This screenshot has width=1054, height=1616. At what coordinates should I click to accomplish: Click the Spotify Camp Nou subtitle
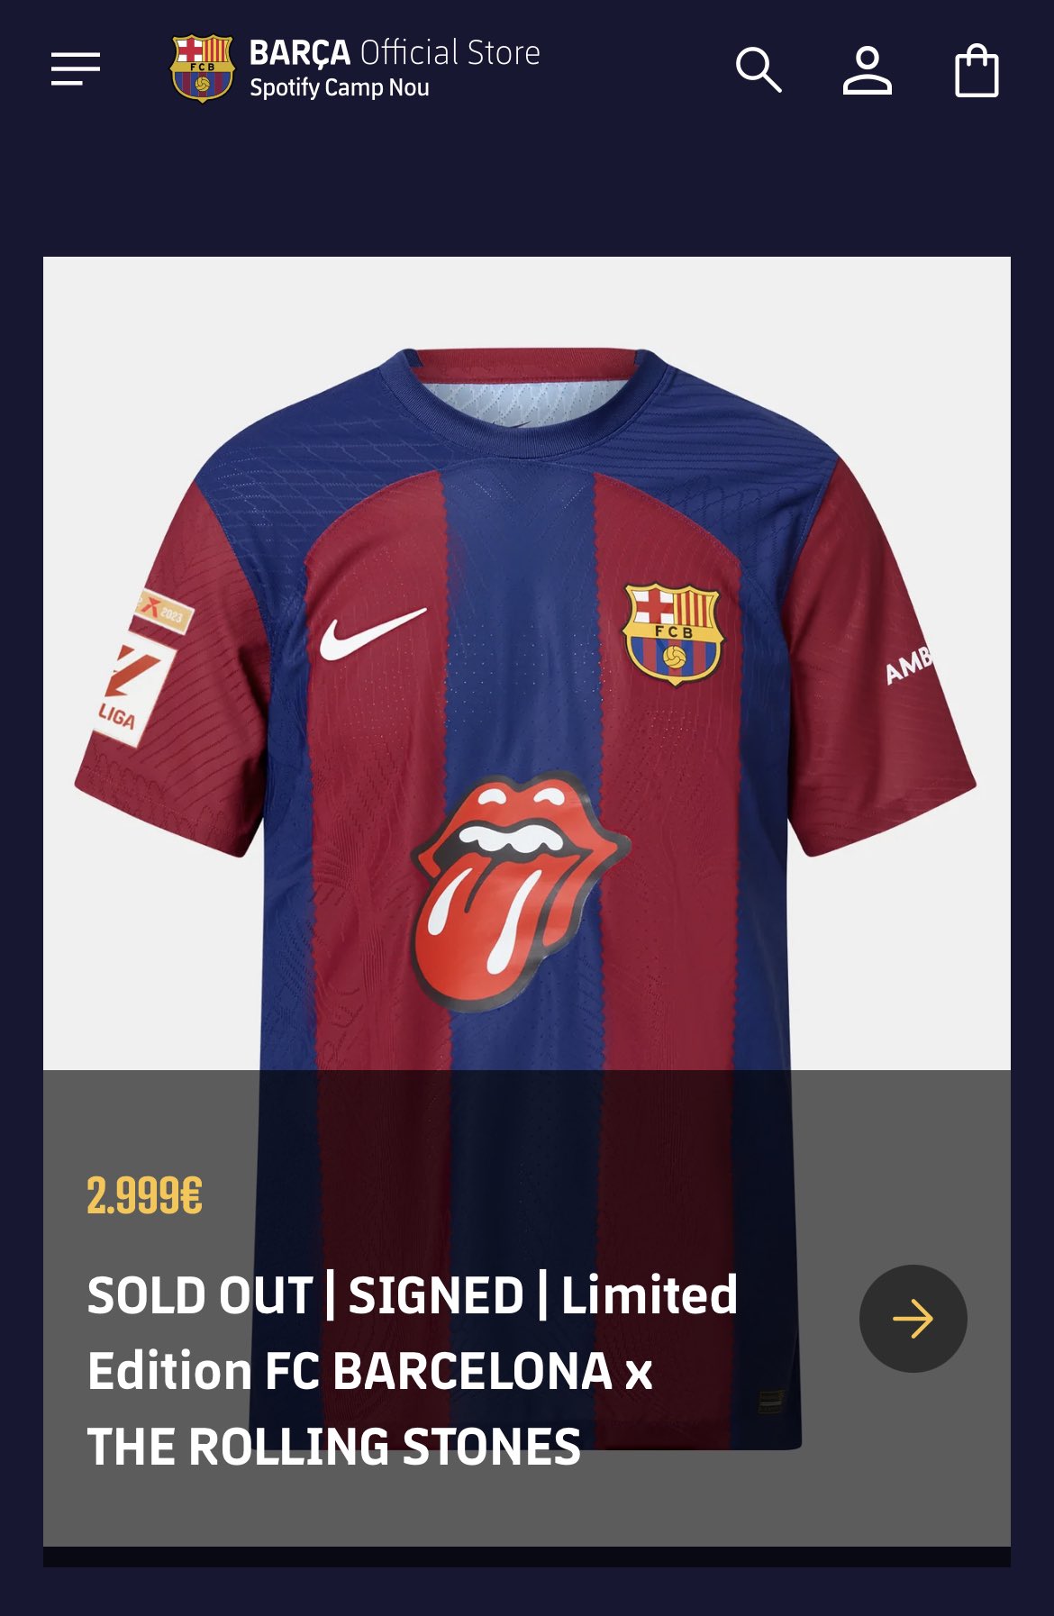340,88
